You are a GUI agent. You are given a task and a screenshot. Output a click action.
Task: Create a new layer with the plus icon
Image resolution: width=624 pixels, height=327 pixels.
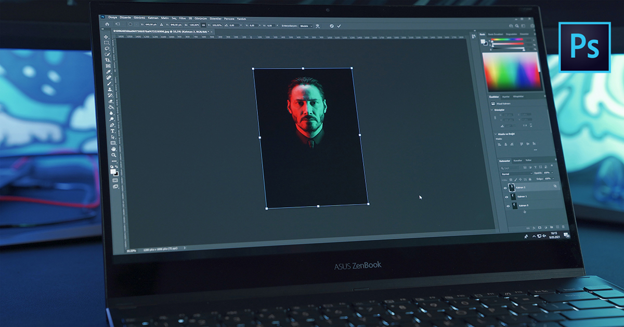click(x=557, y=227)
